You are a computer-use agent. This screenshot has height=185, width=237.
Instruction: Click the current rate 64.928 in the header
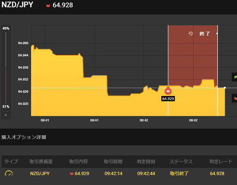63,5
